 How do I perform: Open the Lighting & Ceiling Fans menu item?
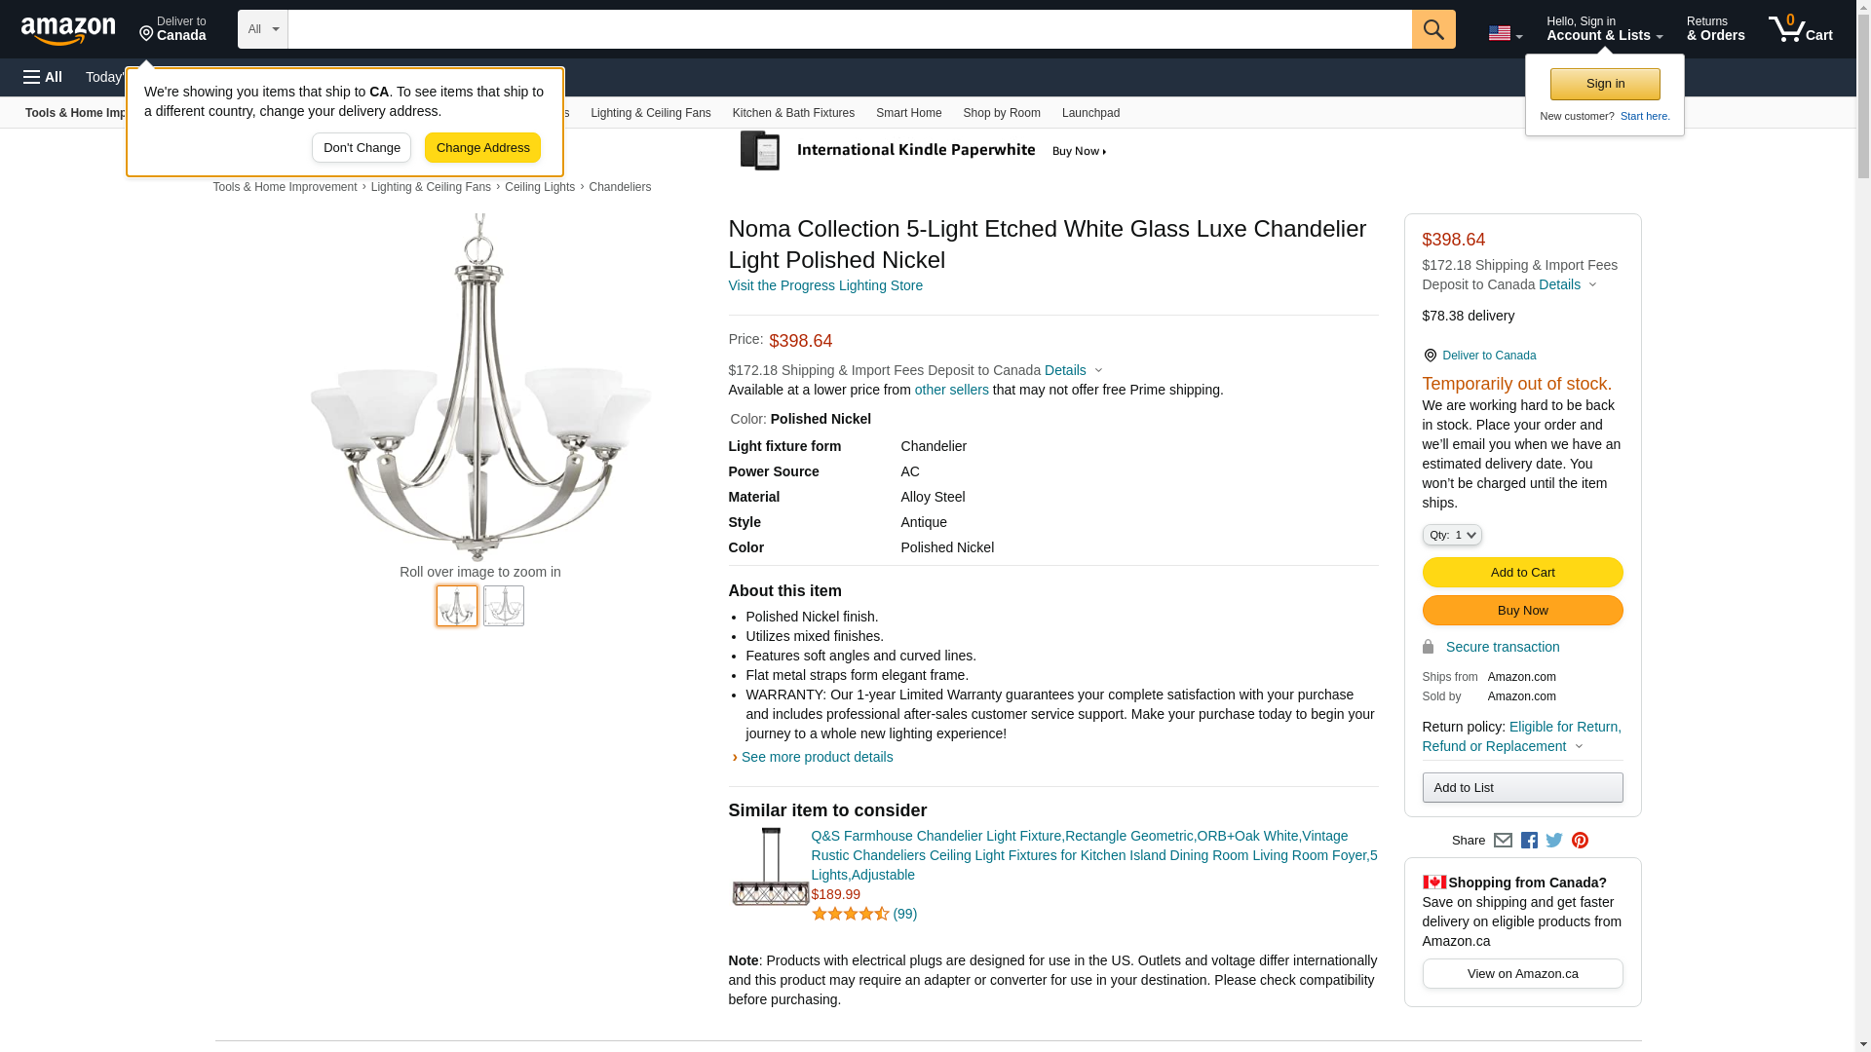(650, 113)
